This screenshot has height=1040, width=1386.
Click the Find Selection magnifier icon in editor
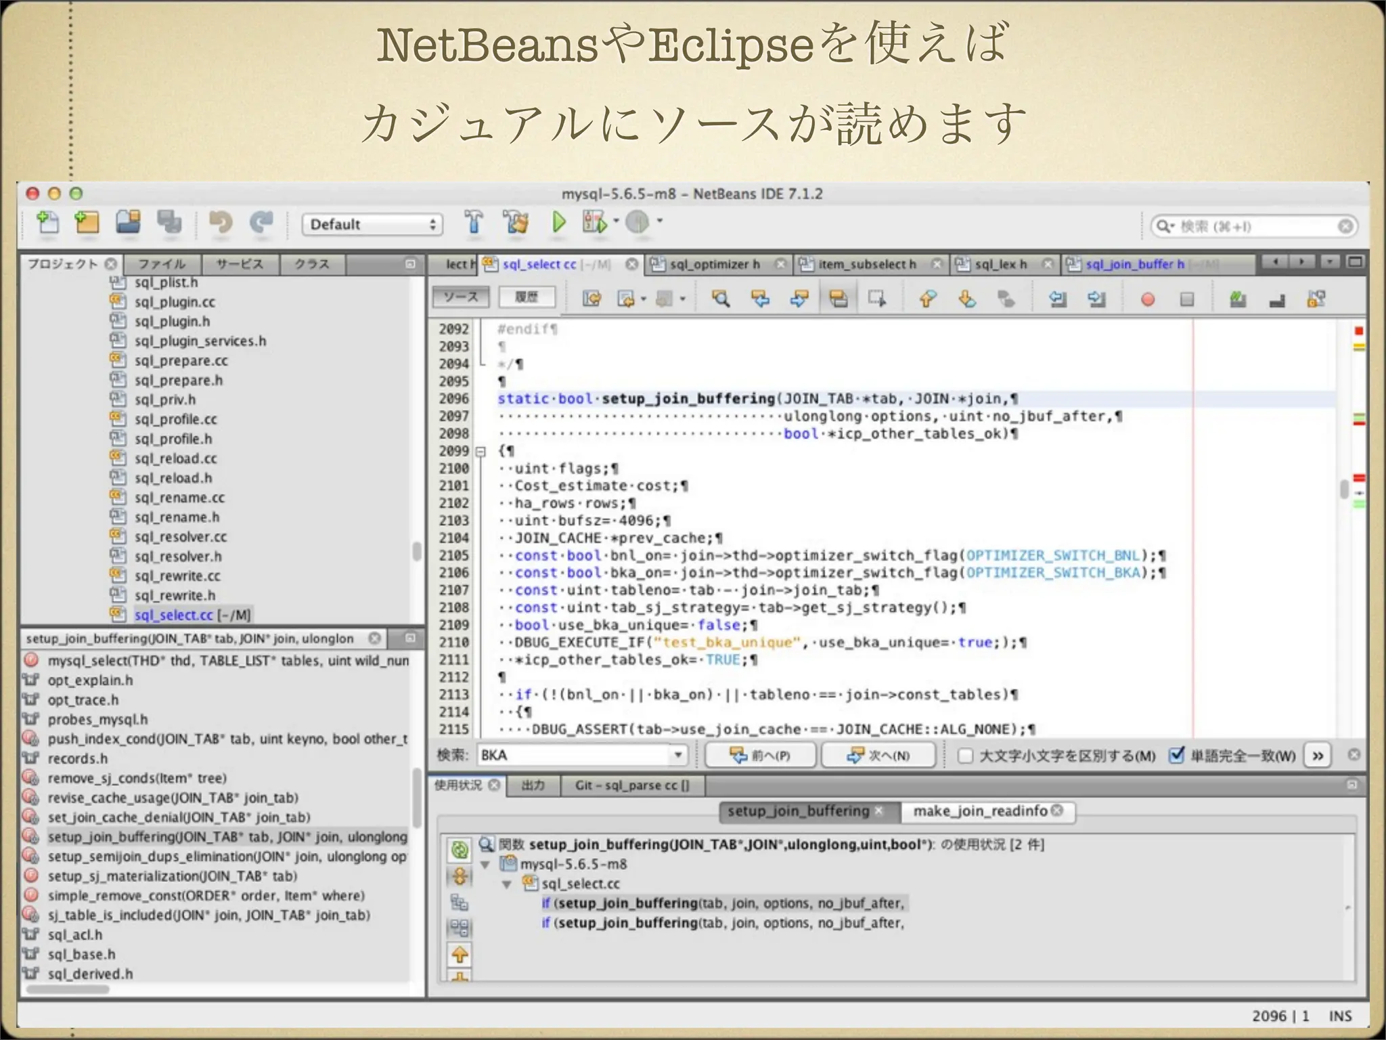click(x=721, y=299)
